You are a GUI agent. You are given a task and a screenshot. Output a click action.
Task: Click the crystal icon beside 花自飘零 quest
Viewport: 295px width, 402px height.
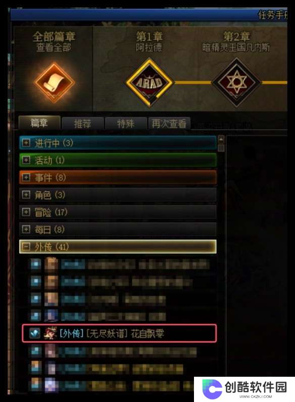click(x=35, y=333)
